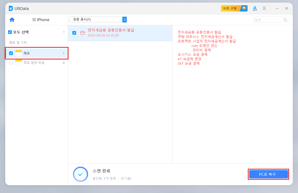Select the yellow memo icon beside 메모

[x=18, y=53]
